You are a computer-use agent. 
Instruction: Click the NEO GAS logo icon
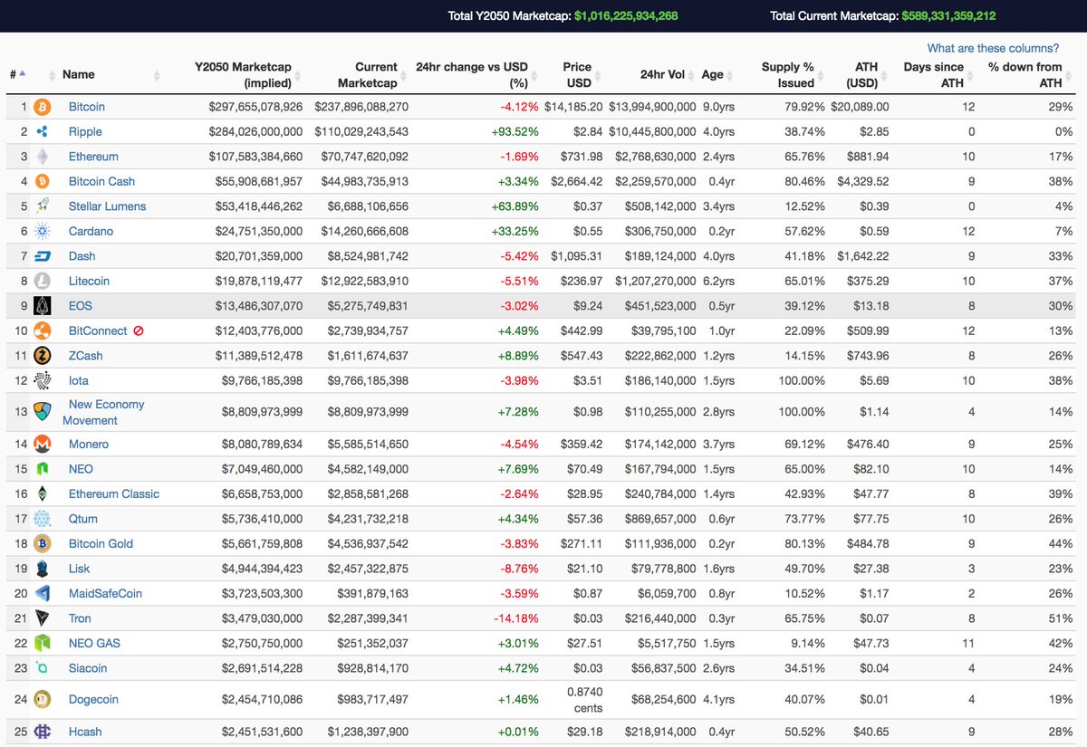43,643
